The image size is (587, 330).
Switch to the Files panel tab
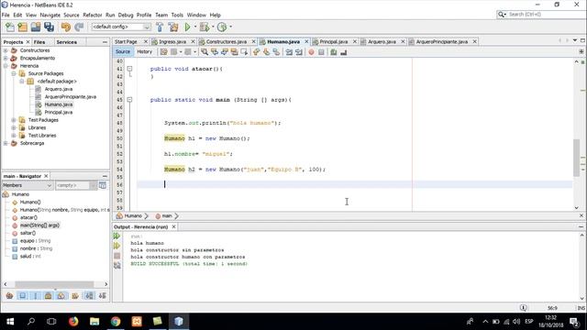(x=39, y=42)
